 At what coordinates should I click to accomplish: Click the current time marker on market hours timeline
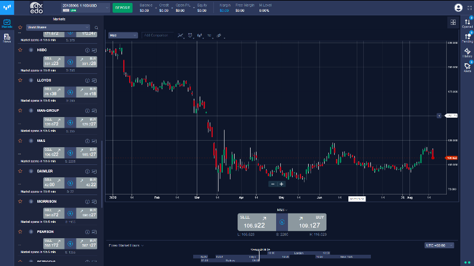tap(259, 255)
